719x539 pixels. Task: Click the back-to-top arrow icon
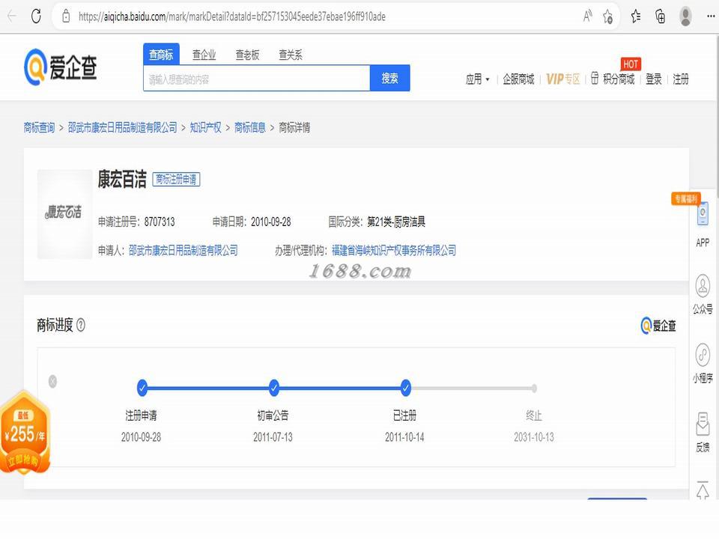pyautogui.click(x=703, y=489)
